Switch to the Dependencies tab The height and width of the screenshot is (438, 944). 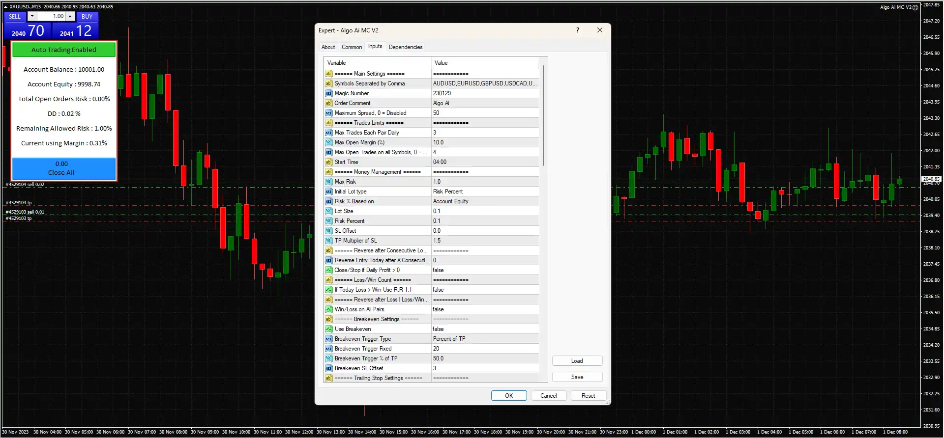point(405,47)
